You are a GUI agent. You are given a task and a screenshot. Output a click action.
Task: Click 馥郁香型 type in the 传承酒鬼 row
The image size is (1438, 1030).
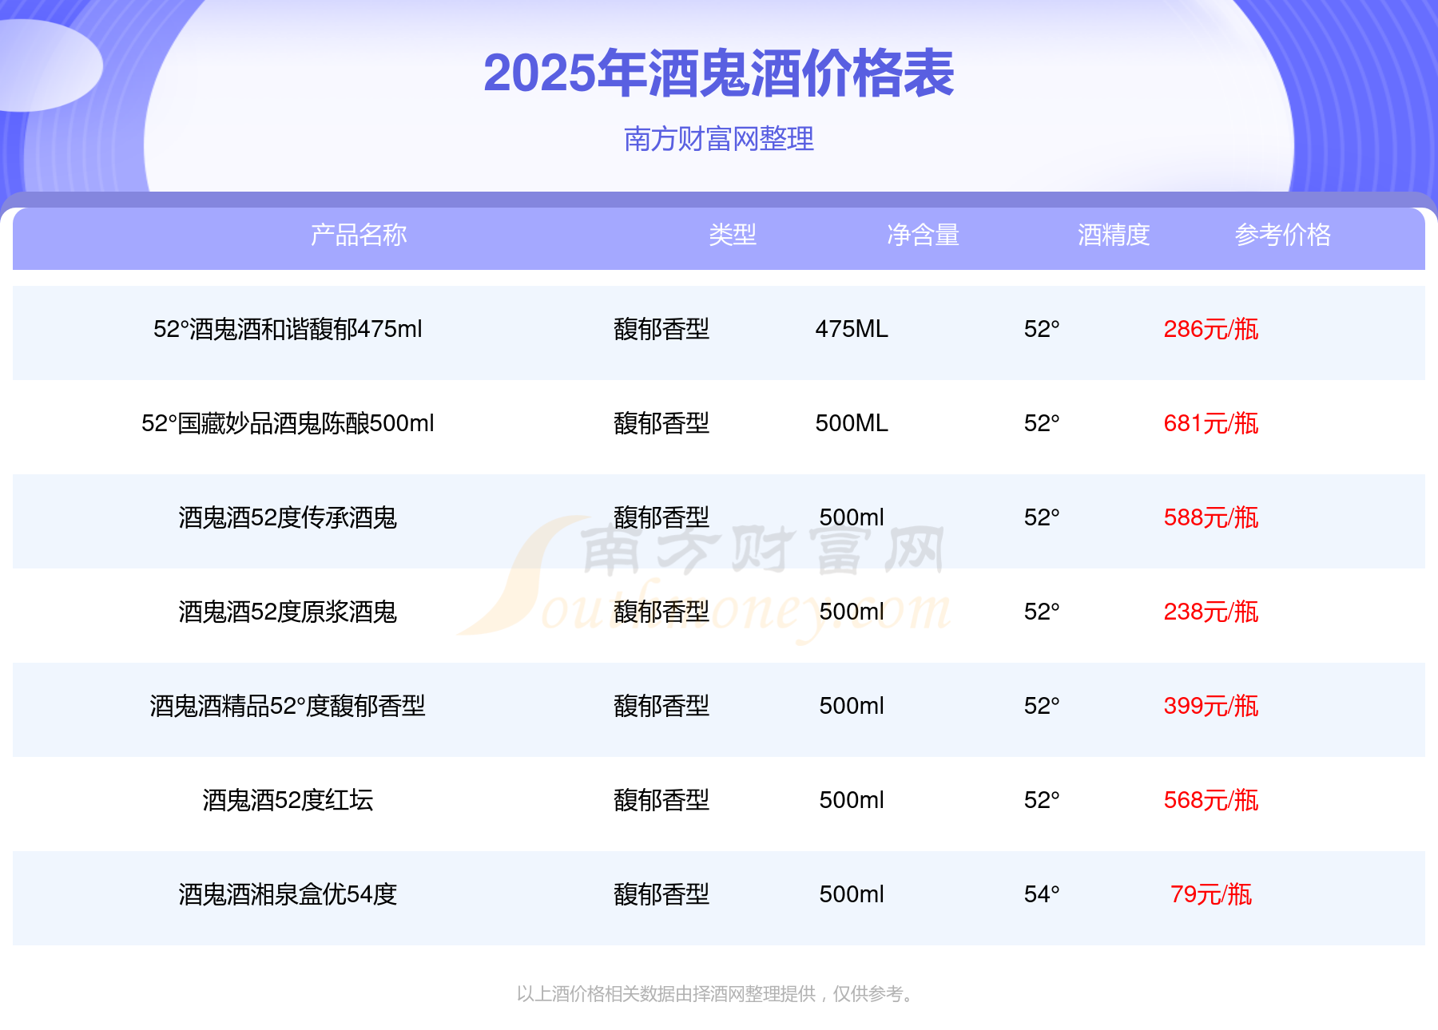coord(661,517)
